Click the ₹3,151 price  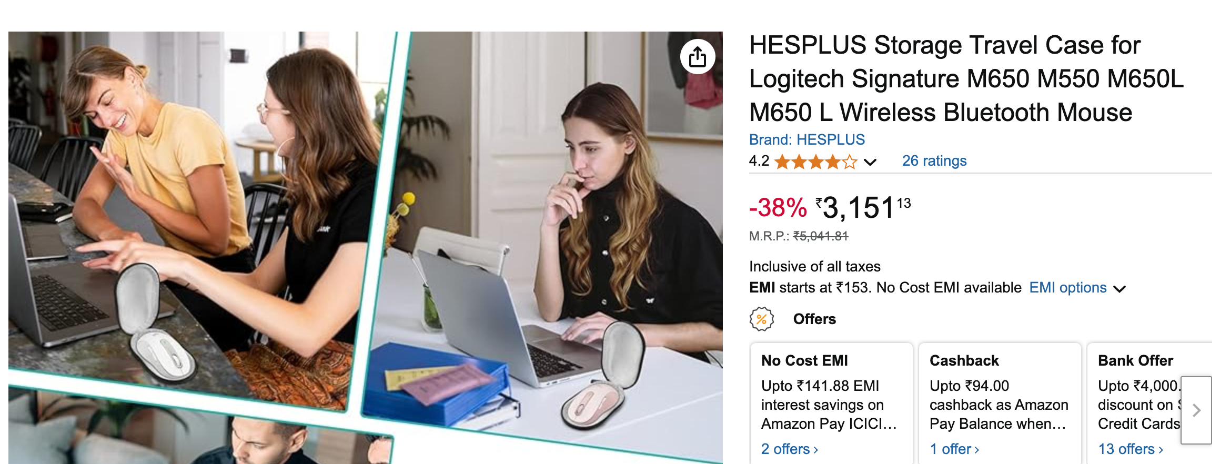point(863,207)
